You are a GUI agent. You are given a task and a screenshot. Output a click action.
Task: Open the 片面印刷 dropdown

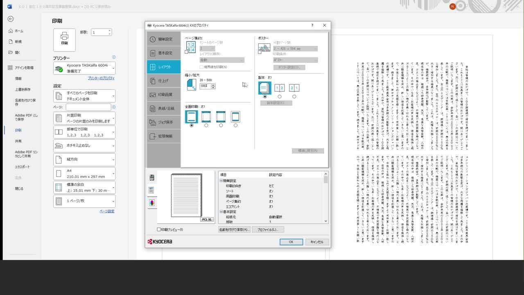coord(84,118)
